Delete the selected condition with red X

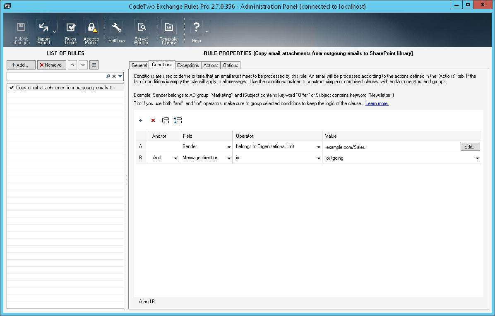(153, 120)
